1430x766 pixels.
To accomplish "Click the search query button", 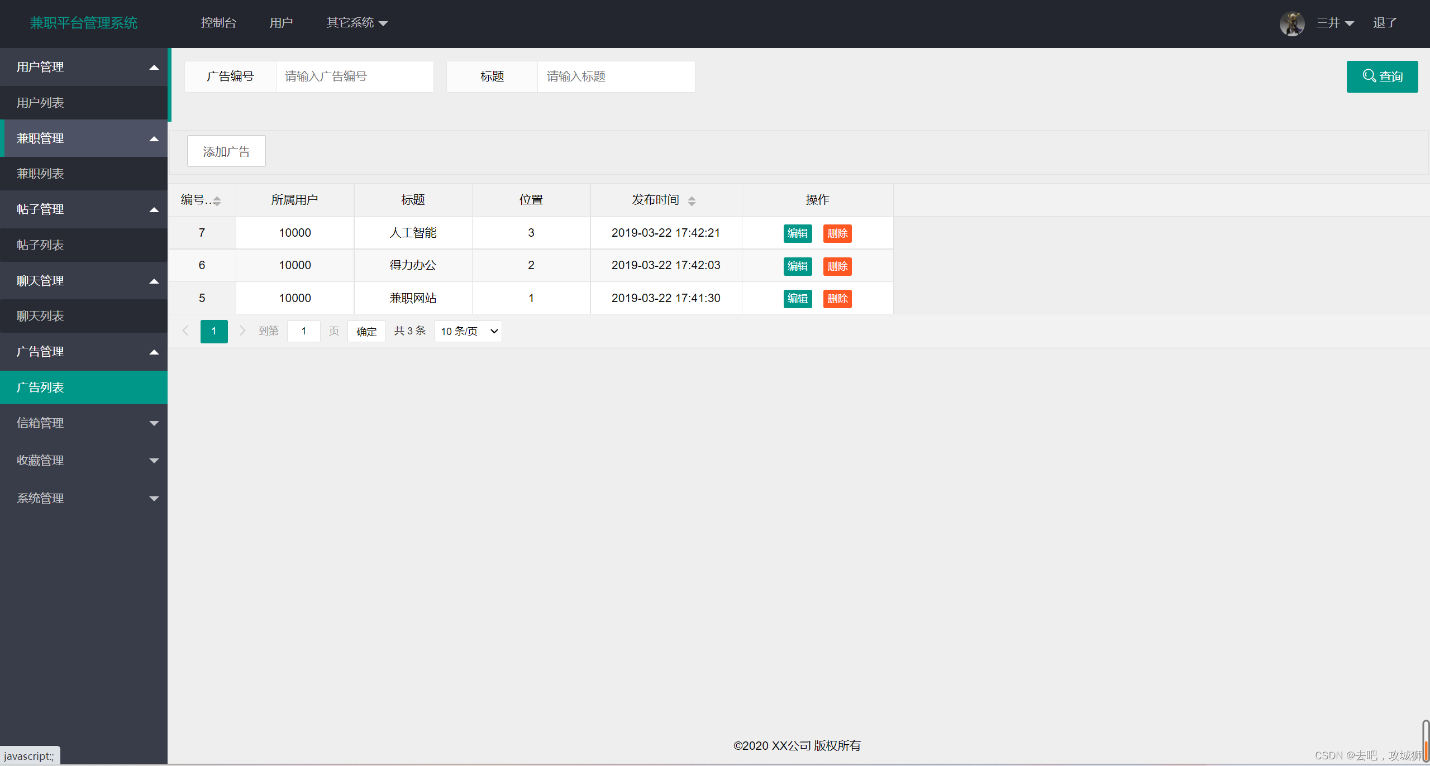I will tap(1381, 76).
